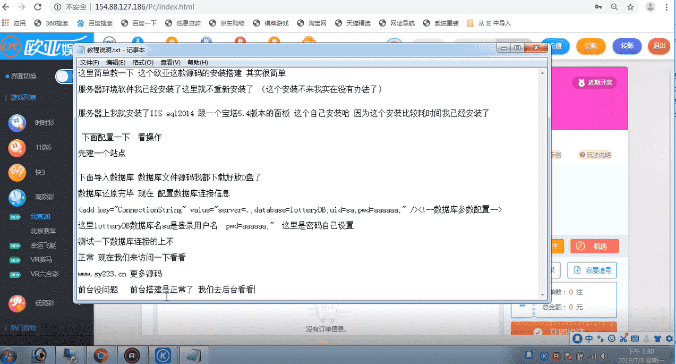
Task: Click the browser back arrow
Action: 6,7
